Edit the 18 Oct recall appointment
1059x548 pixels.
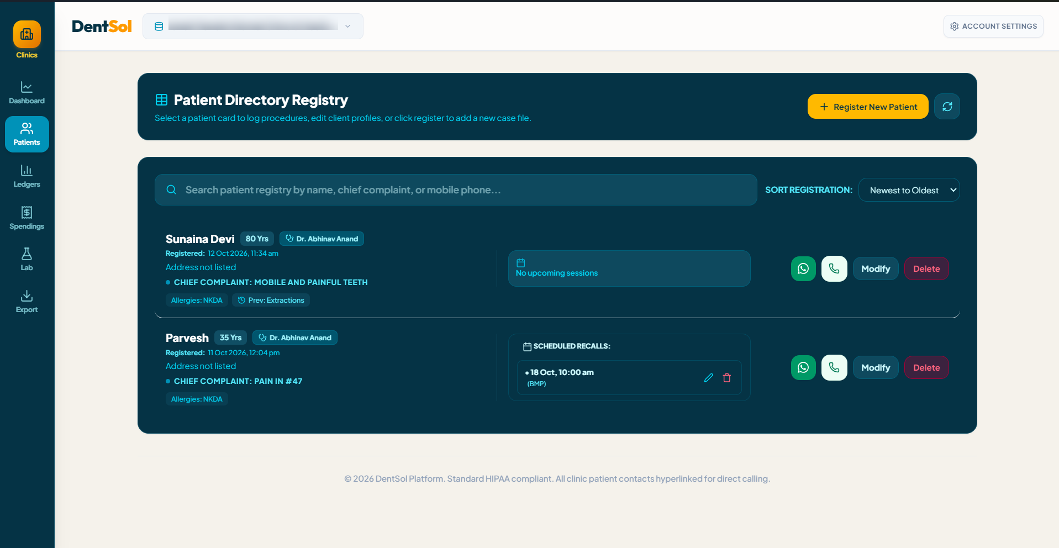709,378
